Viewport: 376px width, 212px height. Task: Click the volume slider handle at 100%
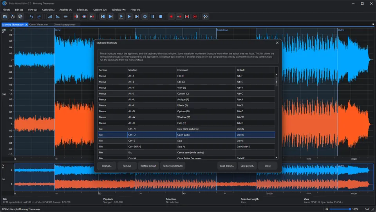tap(350, 209)
